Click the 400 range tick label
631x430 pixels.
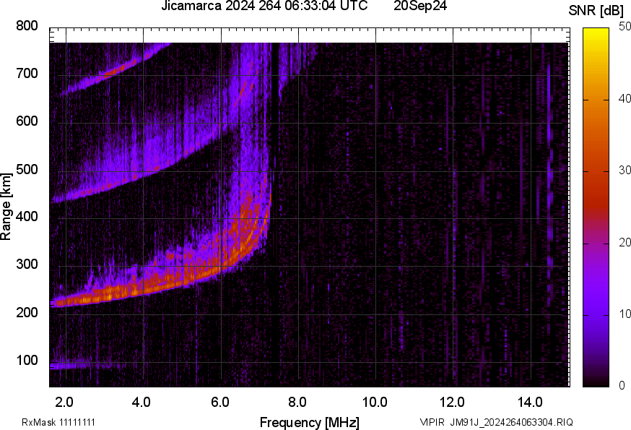pos(27,217)
